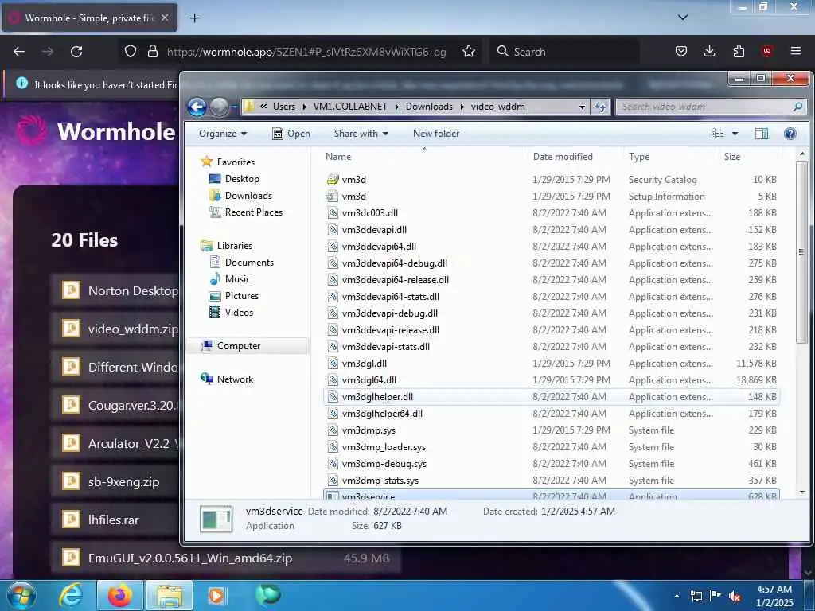
Task: Expand the Share with dropdown
Action: click(x=361, y=134)
